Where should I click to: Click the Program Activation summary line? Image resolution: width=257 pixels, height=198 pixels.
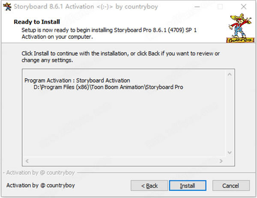pyautogui.click(x=77, y=81)
